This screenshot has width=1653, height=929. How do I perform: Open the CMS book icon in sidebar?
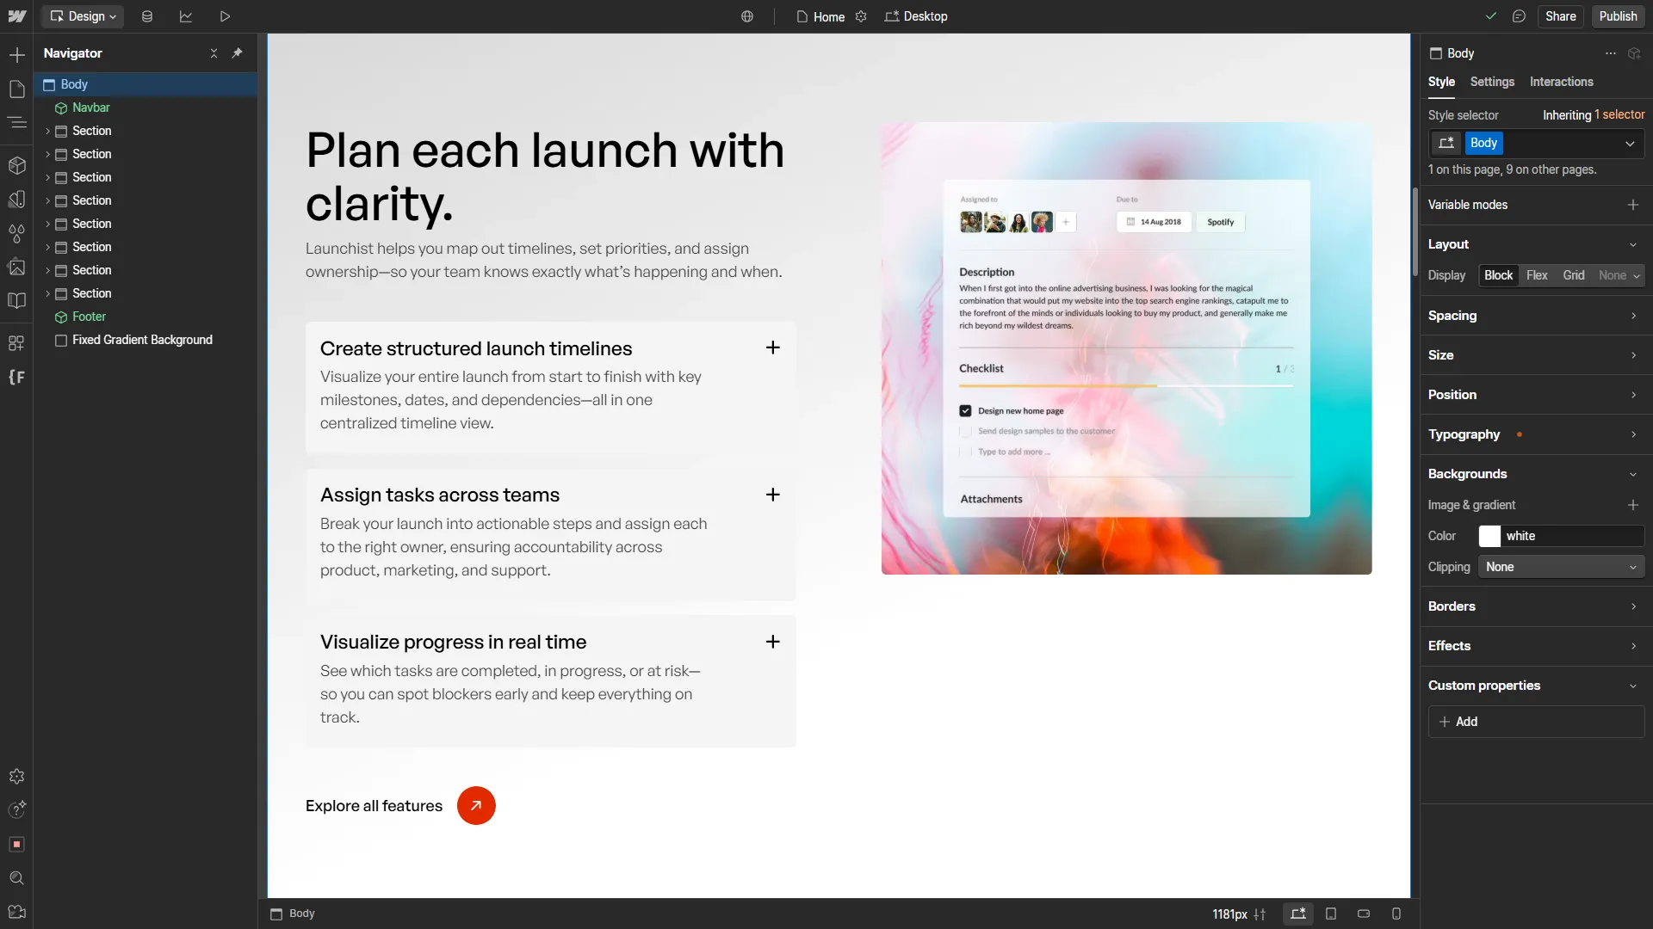pos(16,301)
